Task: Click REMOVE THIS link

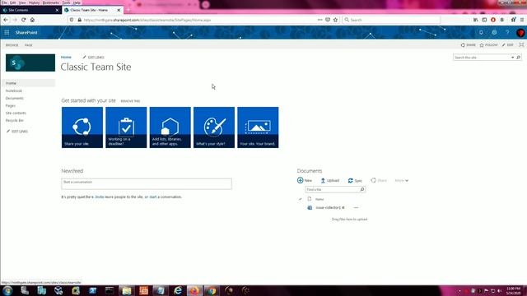Action: [130, 101]
